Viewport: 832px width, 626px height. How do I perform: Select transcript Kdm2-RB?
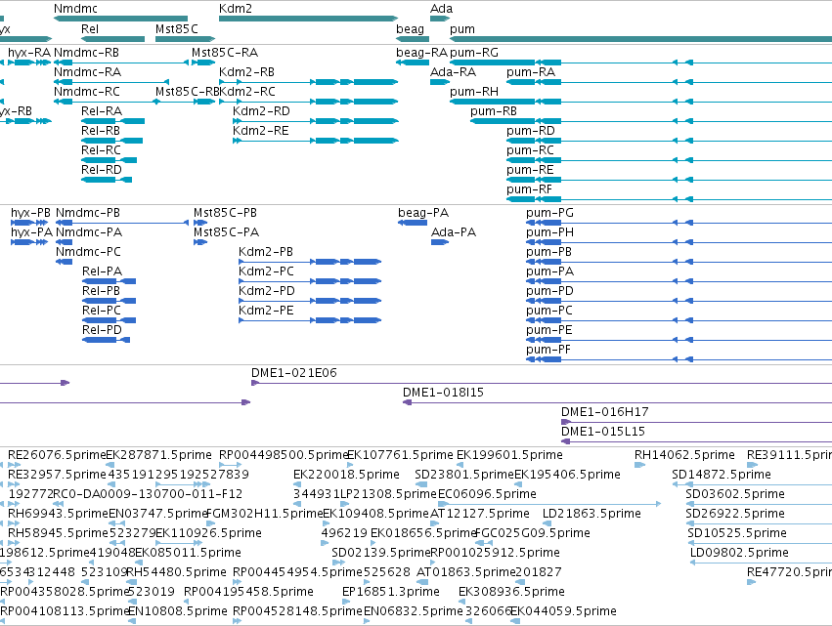tap(308, 82)
